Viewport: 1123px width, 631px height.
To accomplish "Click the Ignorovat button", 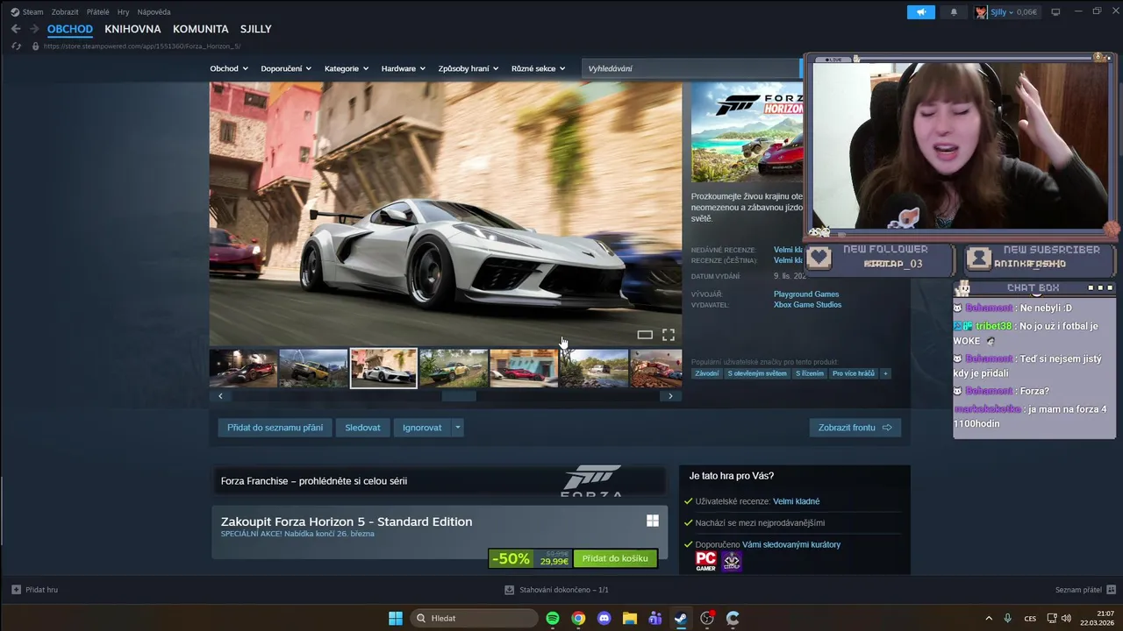I will point(422,428).
